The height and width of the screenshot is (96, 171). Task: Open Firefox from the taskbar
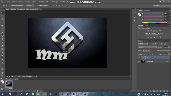coord(45,94)
